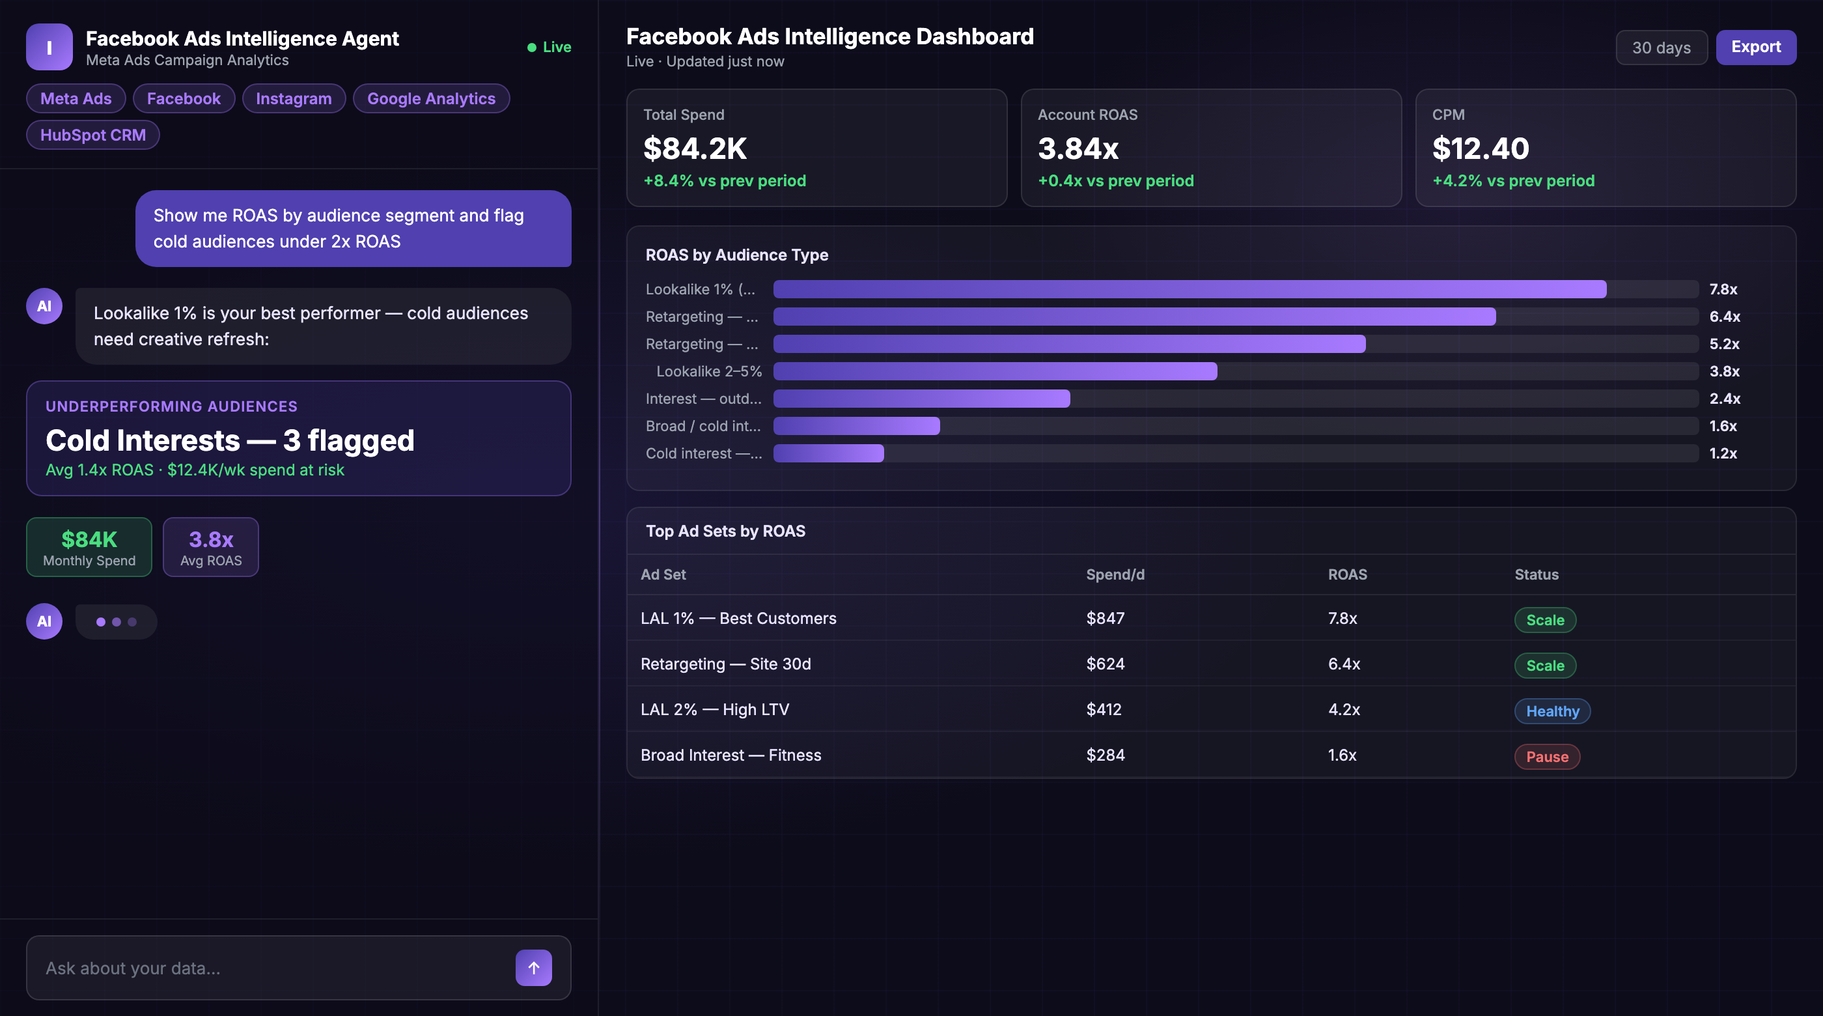Click the $84K Monthly Spend chip
The image size is (1823, 1016).
tap(89, 547)
